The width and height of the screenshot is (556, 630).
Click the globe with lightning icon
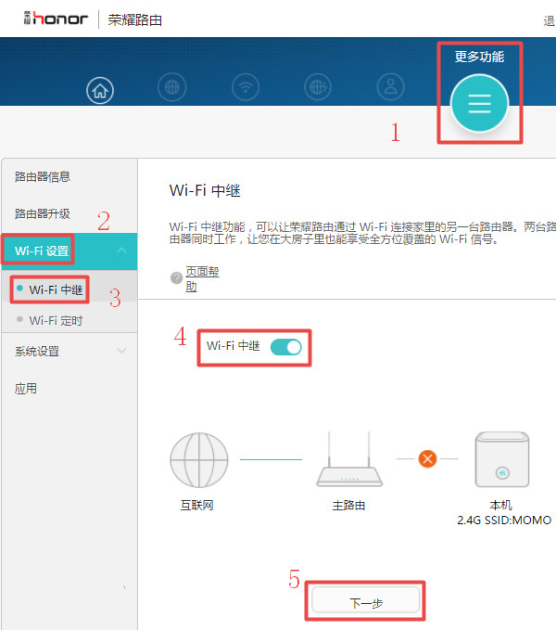(x=318, y=87)
